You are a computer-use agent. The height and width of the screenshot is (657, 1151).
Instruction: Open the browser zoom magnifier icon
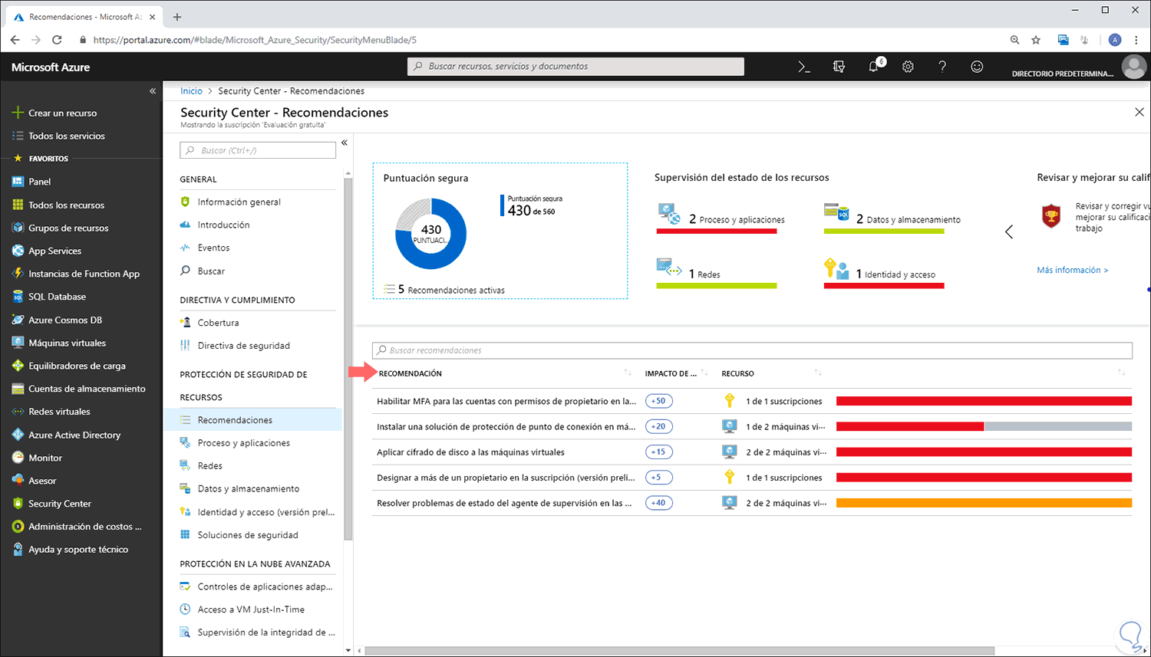(1014, 40)
